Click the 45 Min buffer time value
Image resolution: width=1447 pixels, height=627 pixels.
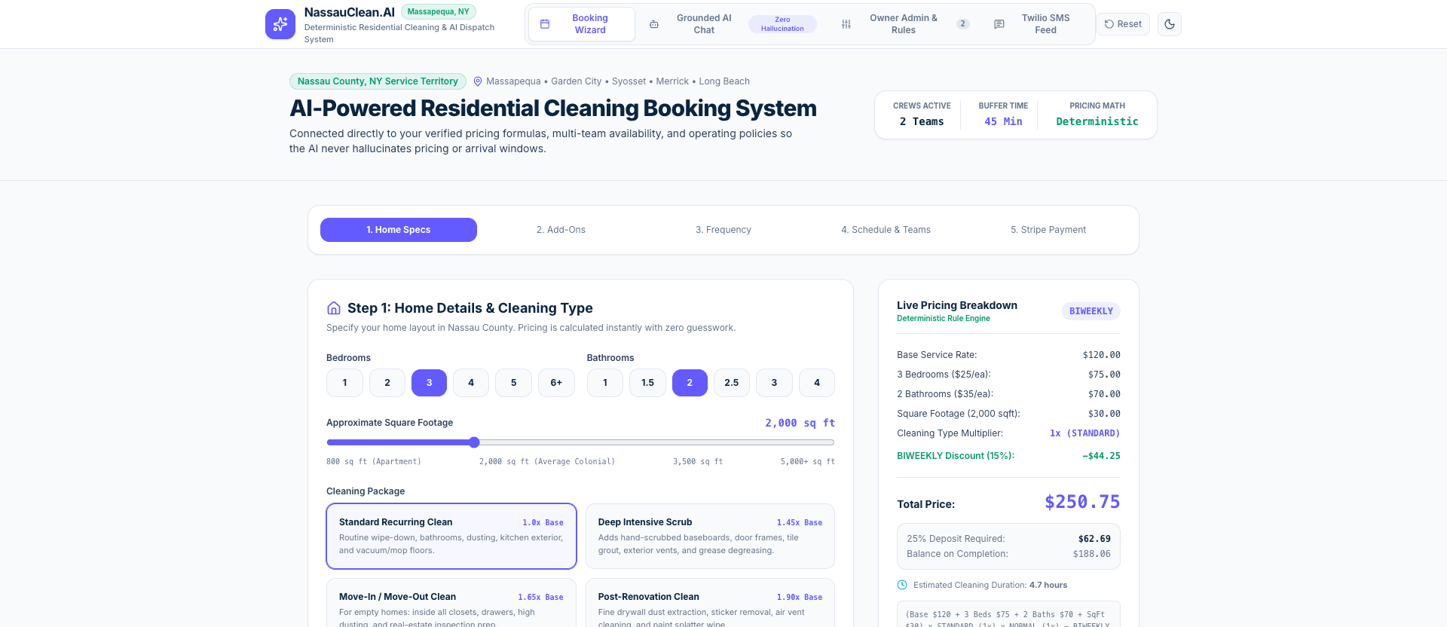pos(1003,121)
